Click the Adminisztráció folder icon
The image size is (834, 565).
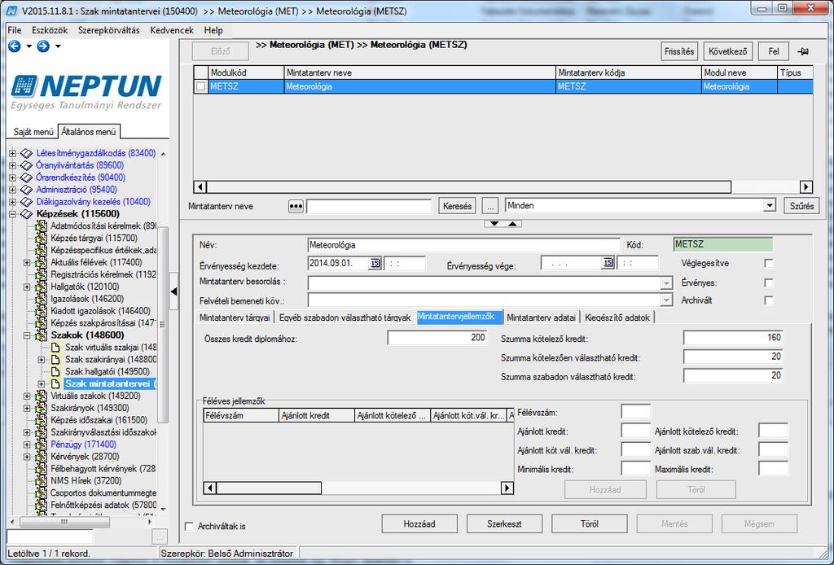pyautogui.click(x=27, y=190)
